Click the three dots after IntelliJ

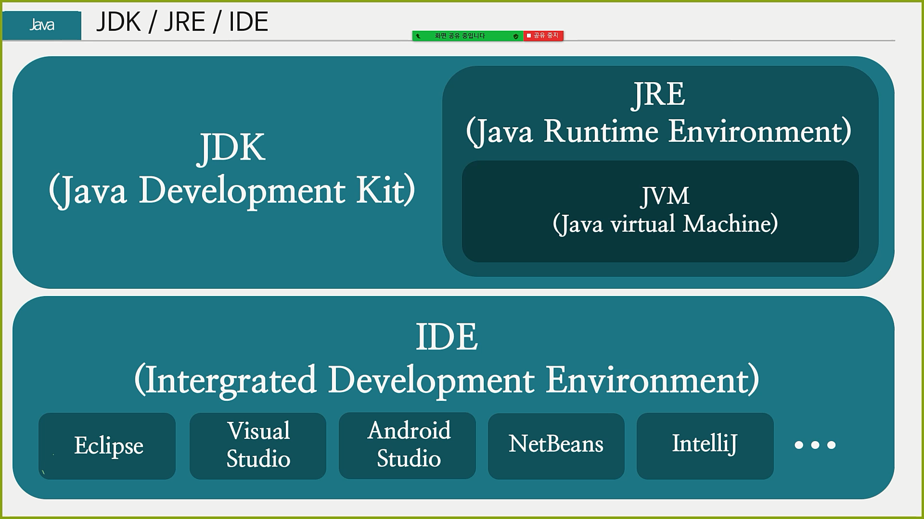click(x=815, y=445)
